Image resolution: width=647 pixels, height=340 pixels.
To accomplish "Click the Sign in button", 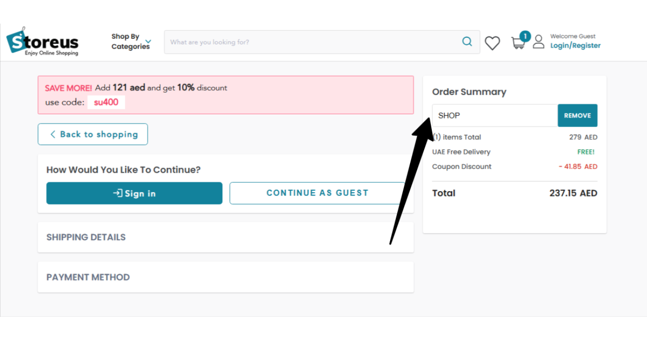I will click(134, 193).
